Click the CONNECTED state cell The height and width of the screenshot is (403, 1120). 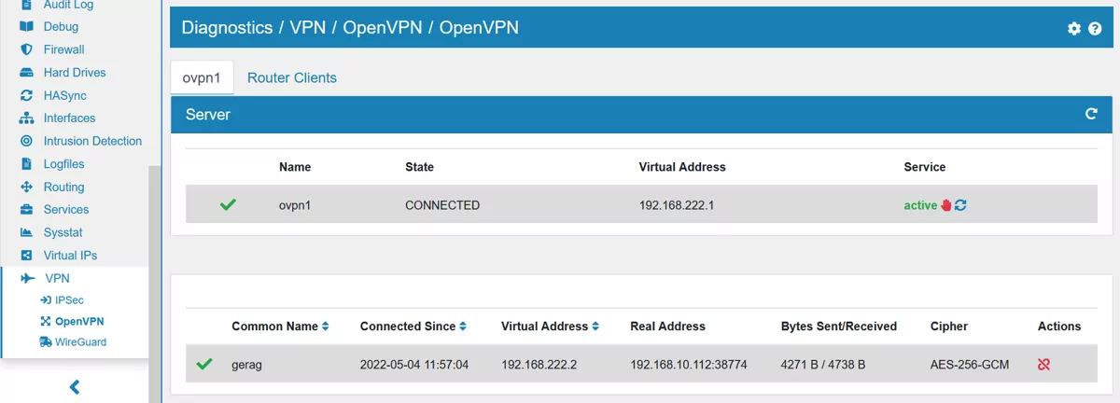(x=442, y=205)
